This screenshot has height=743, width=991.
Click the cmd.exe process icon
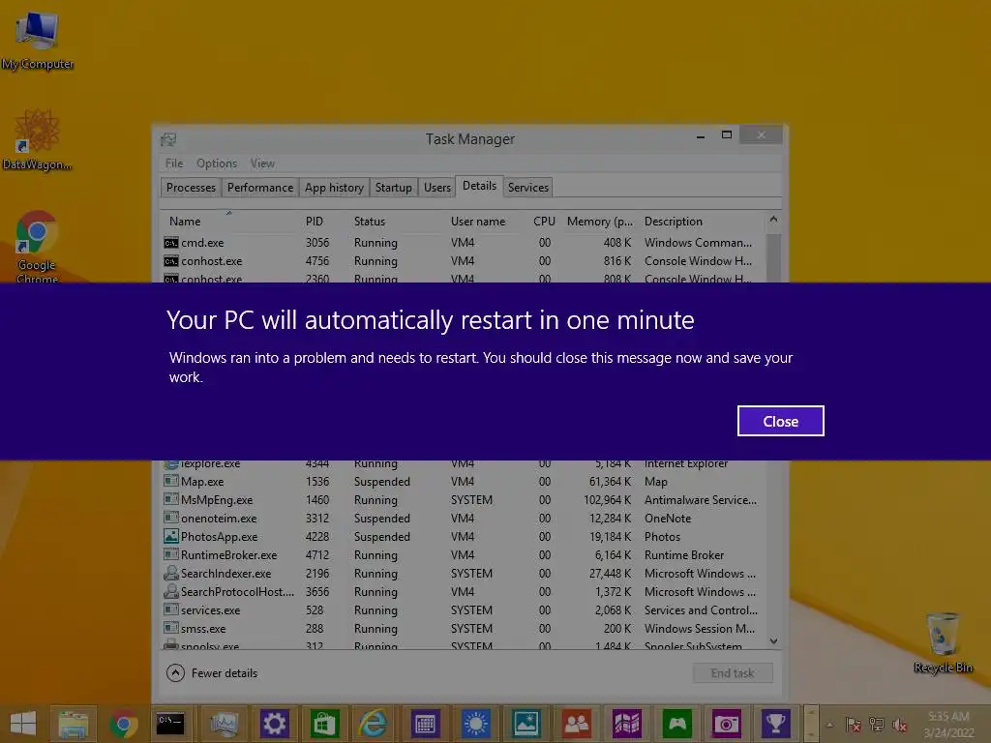pyautogui.click(x=170, y=243)
